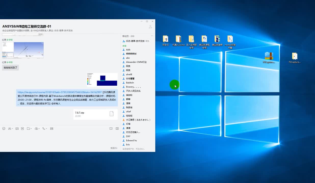315x183 pixels.
Task: Click the file icon on 7.8.7.stp card
Action: point(111,114)
